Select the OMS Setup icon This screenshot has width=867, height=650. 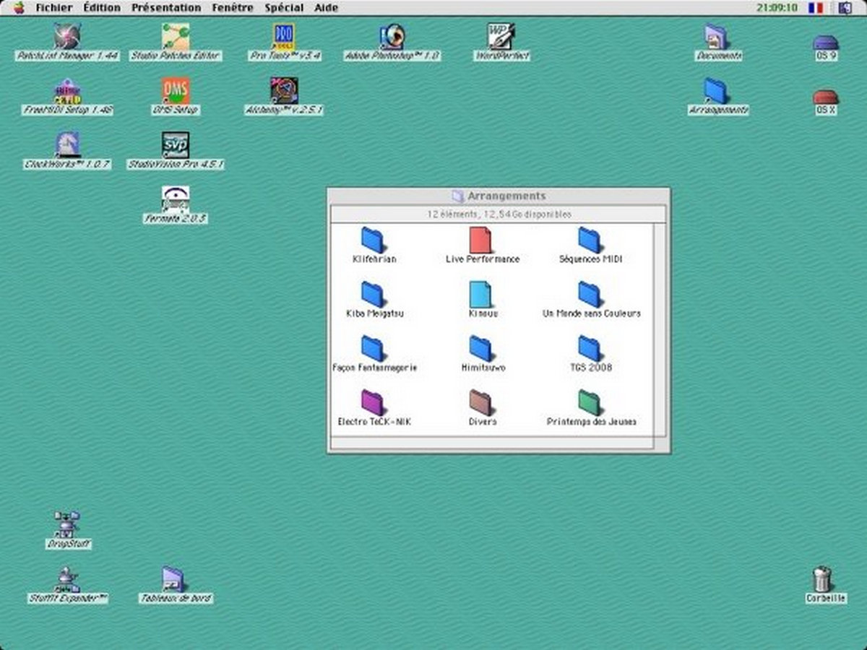click(x=176, y=91)
